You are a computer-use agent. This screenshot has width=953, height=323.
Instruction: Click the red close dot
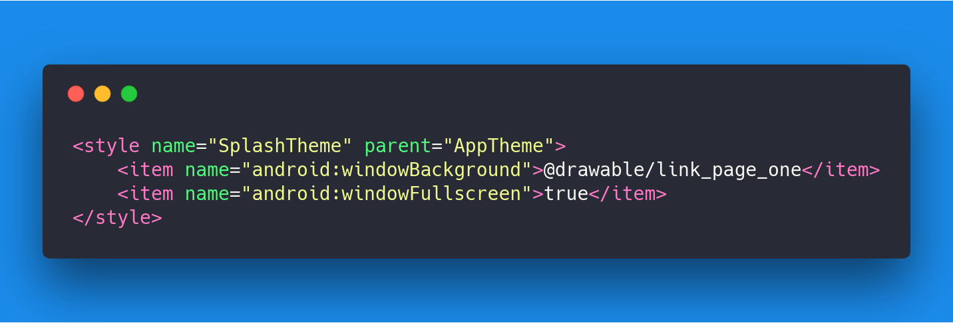(76, 94)
